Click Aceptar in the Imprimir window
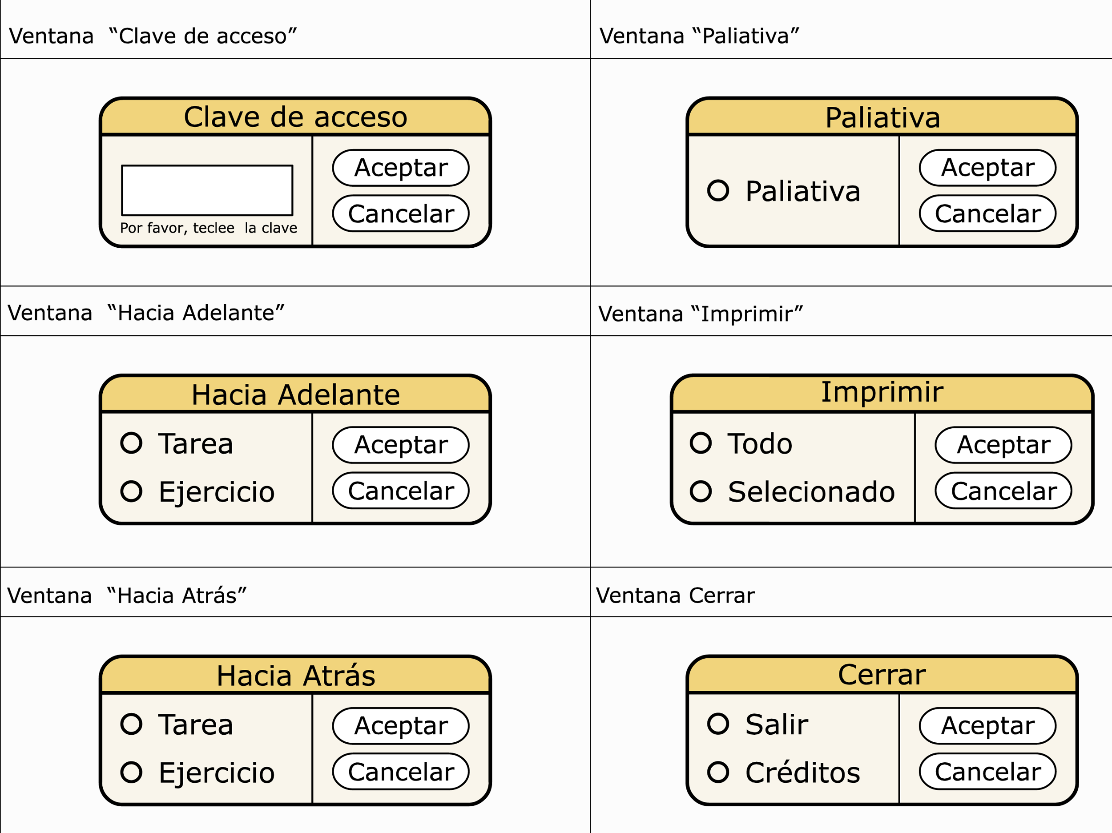Viewport: 1112px width, 833px height. 1003,445
